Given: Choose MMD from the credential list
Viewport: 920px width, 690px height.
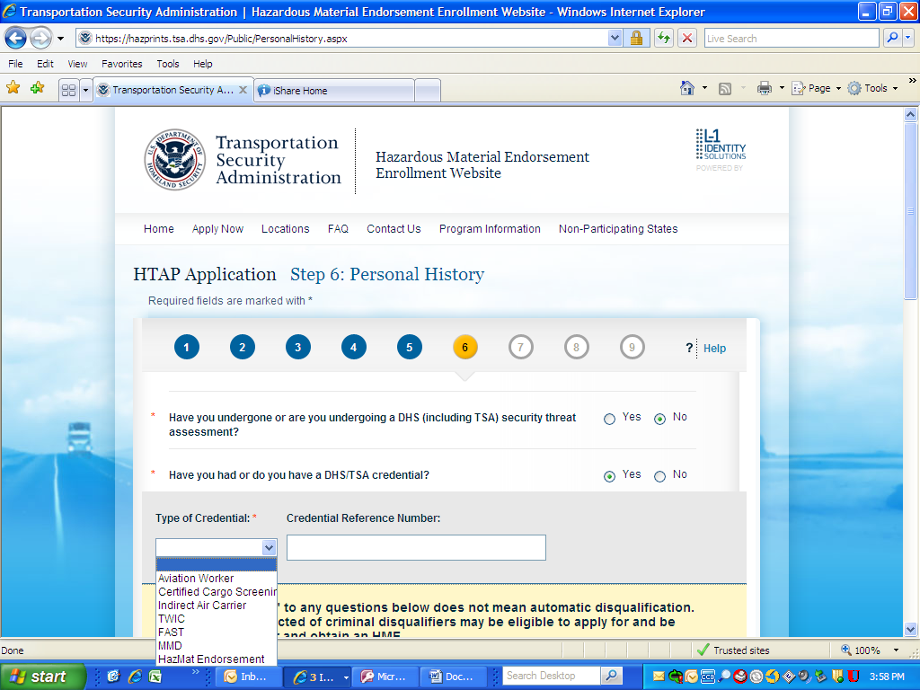Looking at the screenshot, I should coord(216,646).
